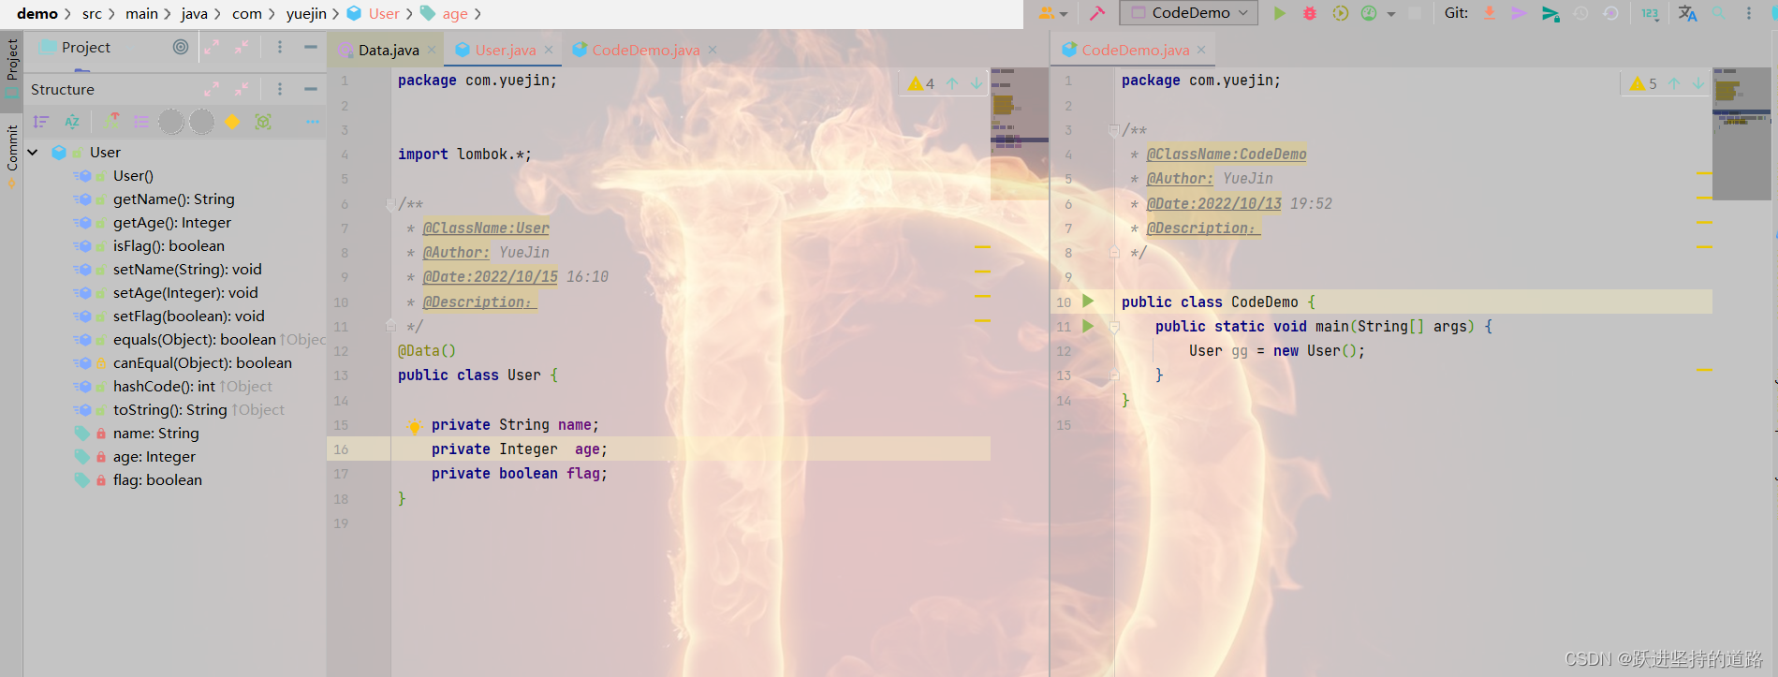Hide the Project panel with minus icon
This screenshot has width=1778, height=677.
[x=310, y=47]
